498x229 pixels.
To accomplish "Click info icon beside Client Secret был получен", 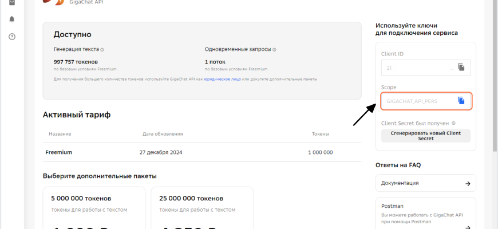I will pos(453,123).
